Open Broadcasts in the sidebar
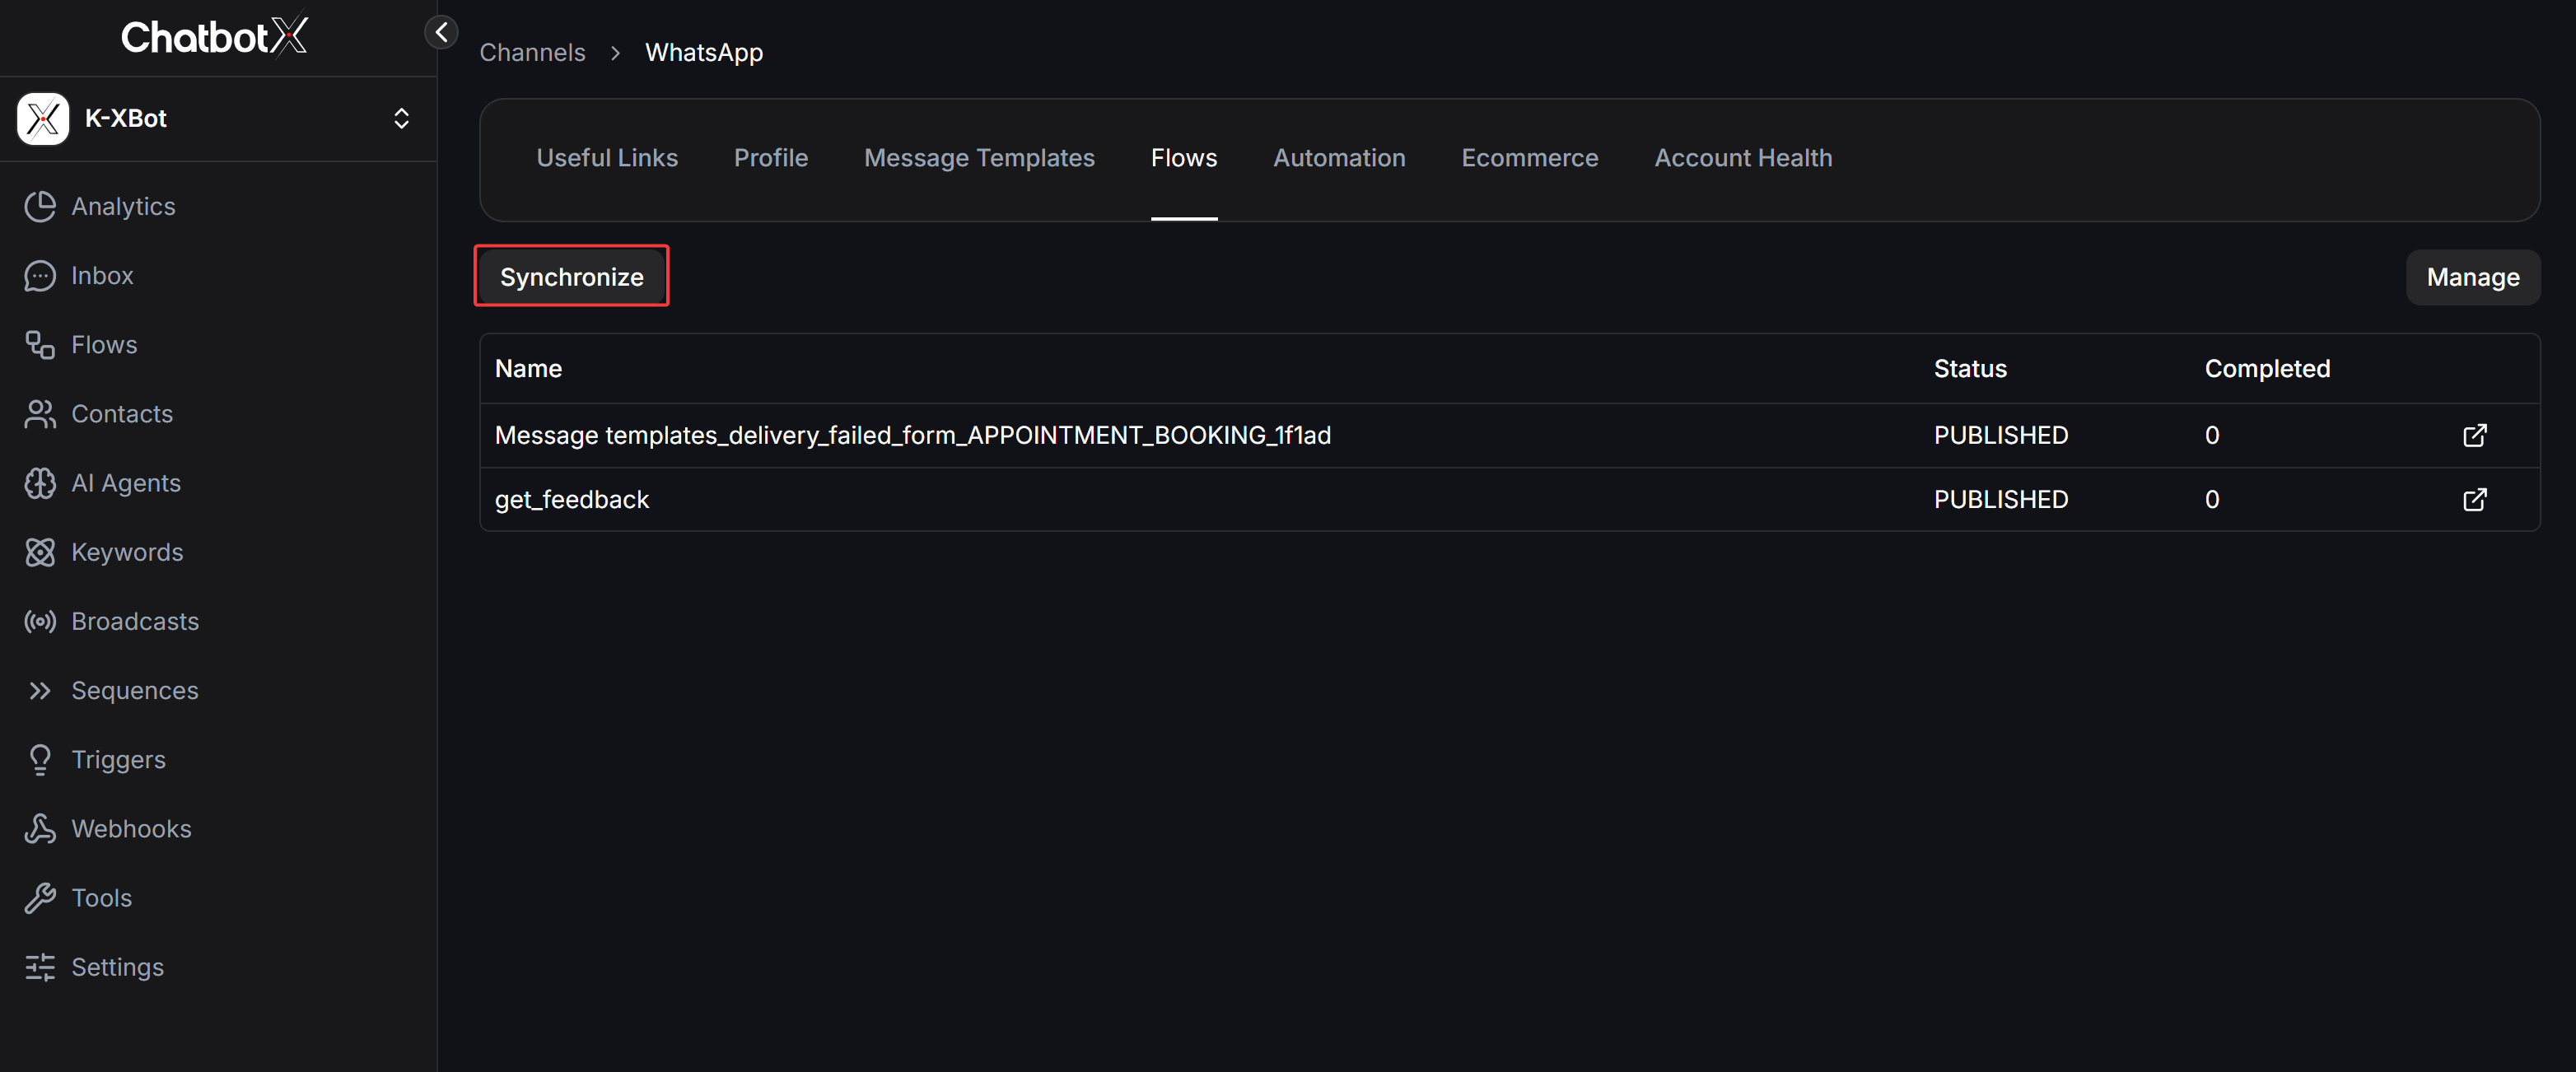Image resolution: width=2576 pixels, height=1072 pixels. click(x=135, y=622)
